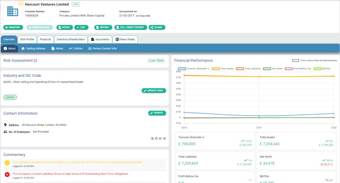The height and width of the screenshot is (183, 340).
Task: Click the Live status badge
Action: point(76,4)
